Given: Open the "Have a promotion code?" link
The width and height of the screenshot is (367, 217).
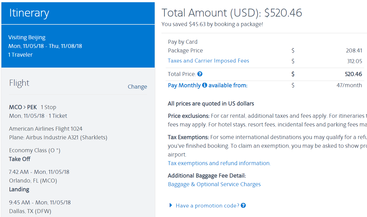Looking at the screenshot, I should click(x=207, y=206).
